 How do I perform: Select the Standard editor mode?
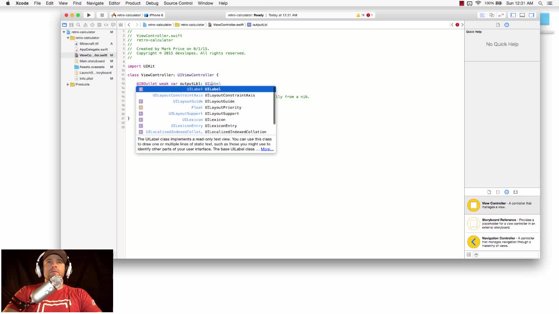tap(482, 15)
